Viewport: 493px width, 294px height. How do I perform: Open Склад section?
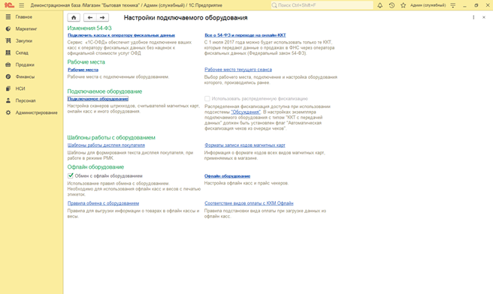pyautogui.click(x=22, y=52)
